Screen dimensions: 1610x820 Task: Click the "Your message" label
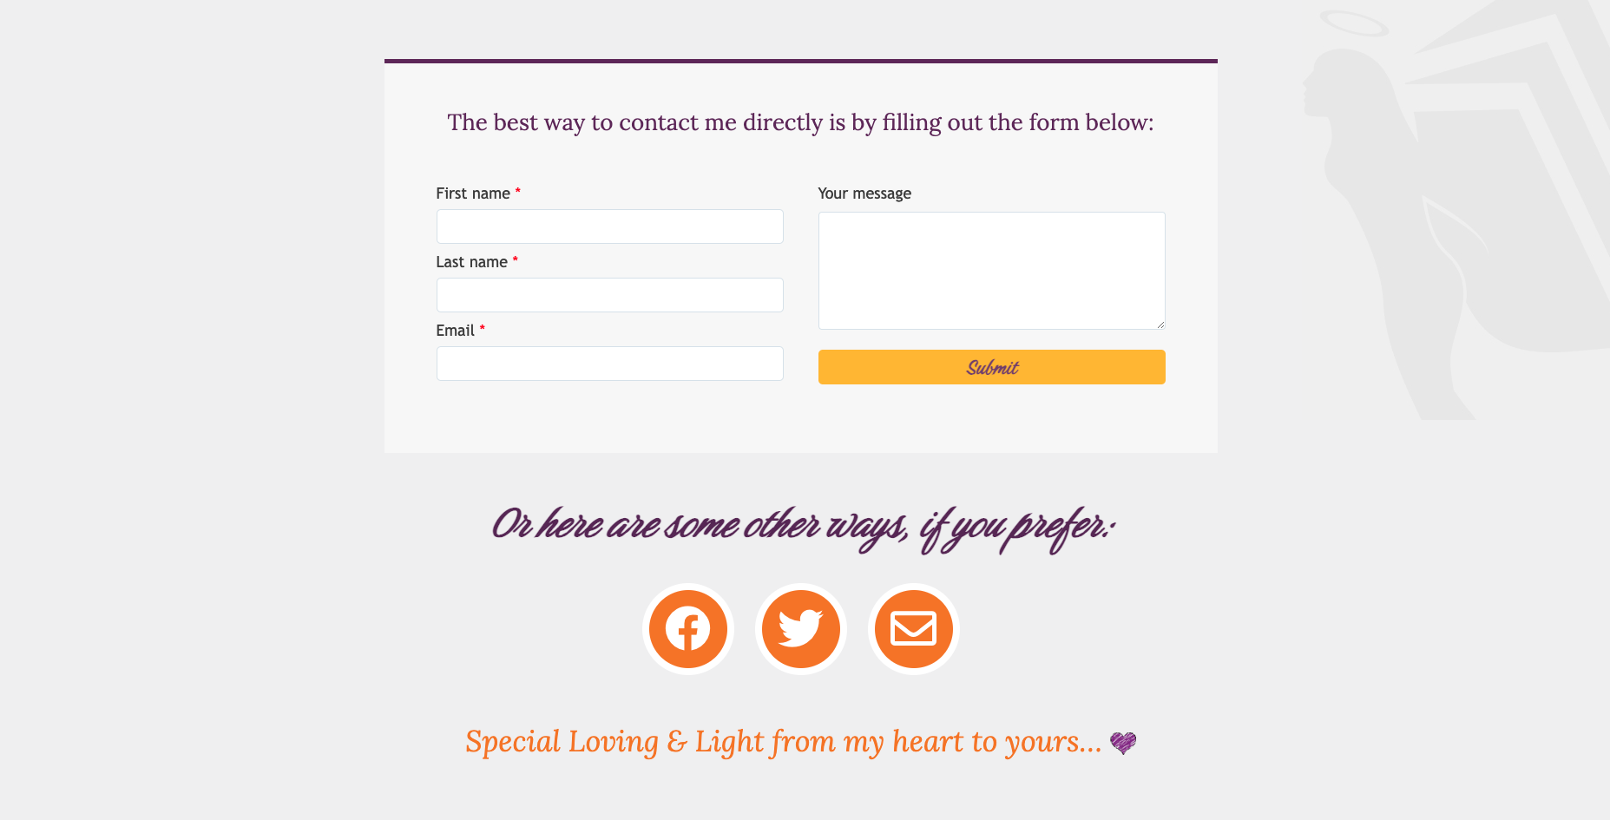point(864,194)
